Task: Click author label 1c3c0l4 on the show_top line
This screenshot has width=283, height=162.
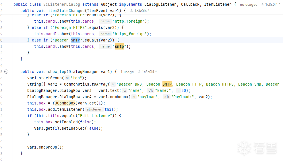Action: click(x=148, y=72)
